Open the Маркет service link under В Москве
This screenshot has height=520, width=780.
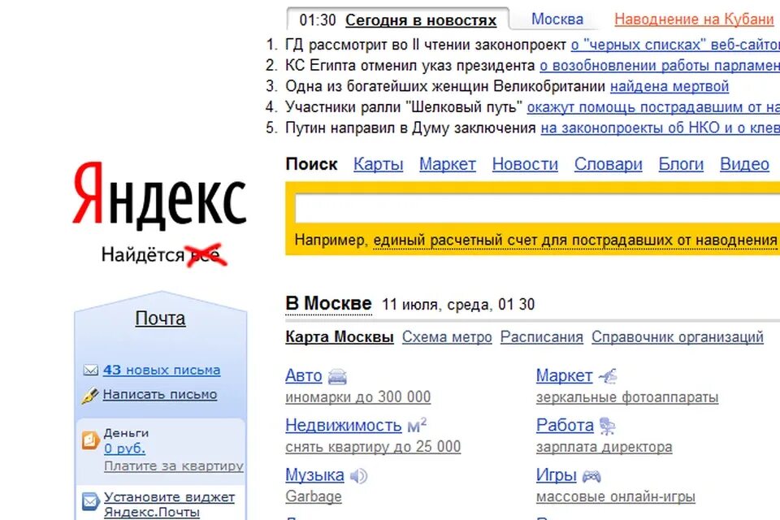pos(564,375)
